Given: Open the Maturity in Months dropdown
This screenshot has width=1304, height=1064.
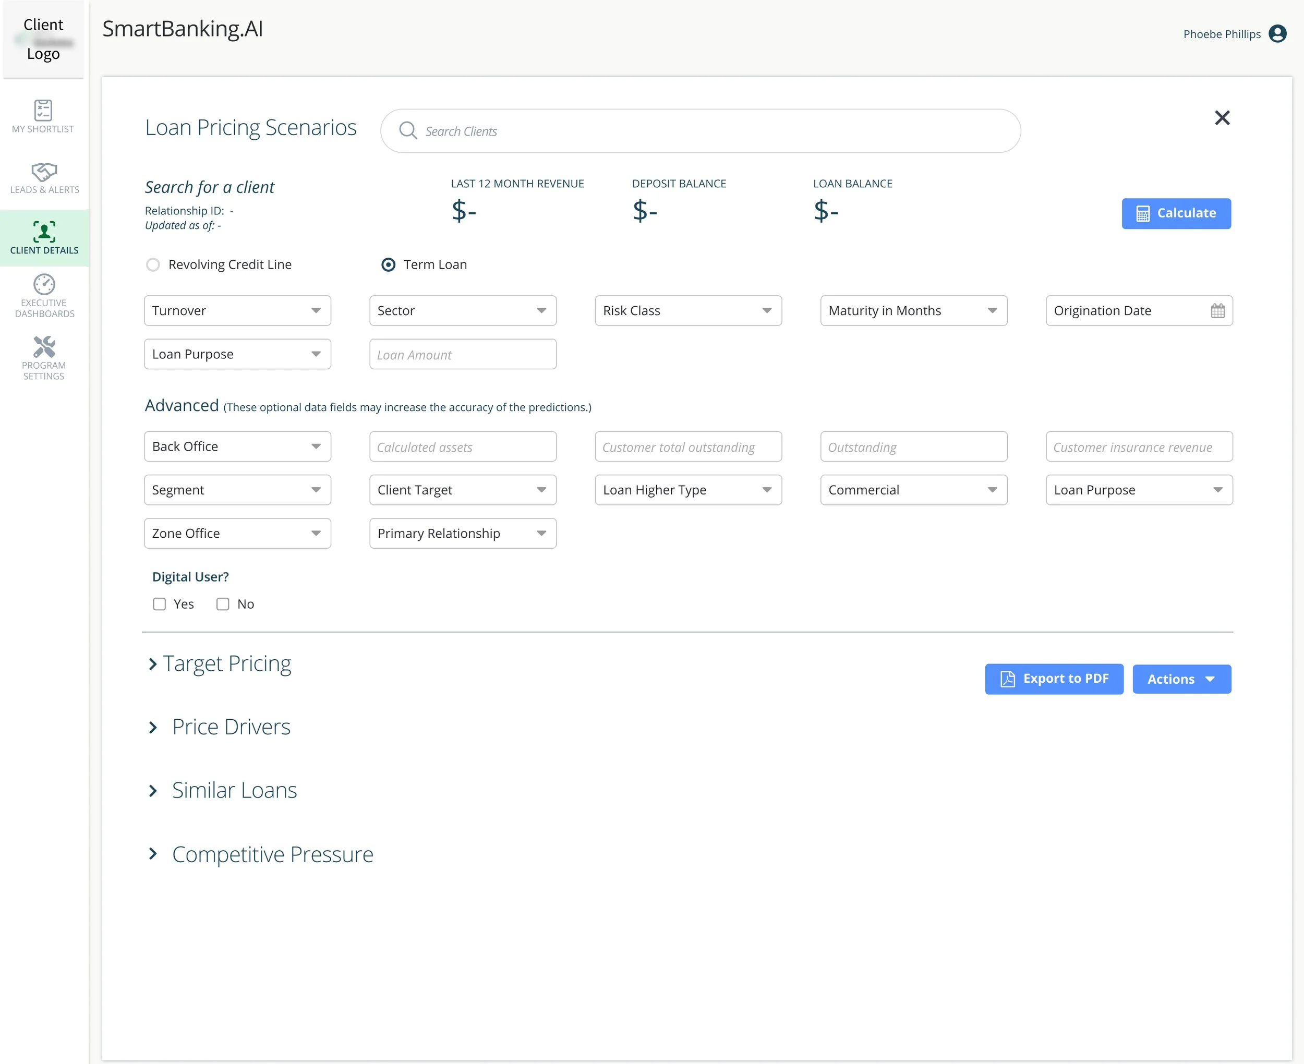Looking at the screenshot, I should click(x=913, y=311).
